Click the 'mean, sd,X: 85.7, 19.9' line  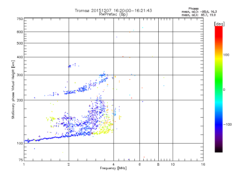198,15
